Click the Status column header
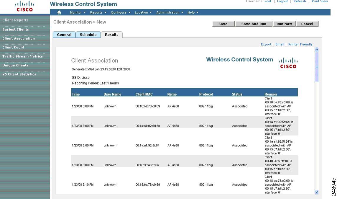Viewport: 337px width, 199px height. point(237,94)
